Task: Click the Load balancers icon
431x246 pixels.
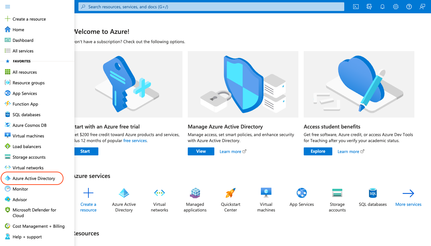Action: [8, 146]
